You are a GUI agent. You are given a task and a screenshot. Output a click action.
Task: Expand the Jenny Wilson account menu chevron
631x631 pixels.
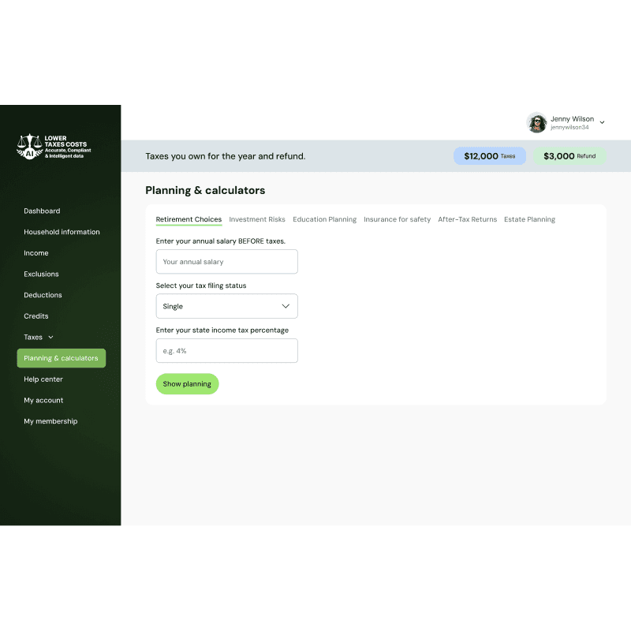click(602, 122)
